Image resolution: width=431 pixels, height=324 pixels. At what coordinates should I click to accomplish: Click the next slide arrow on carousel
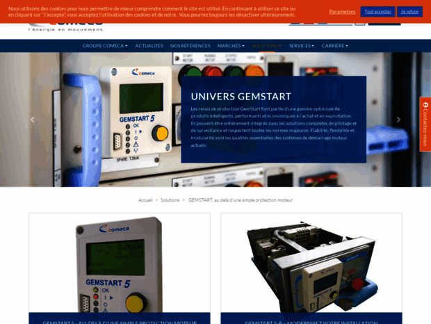(x=398, y=120)
